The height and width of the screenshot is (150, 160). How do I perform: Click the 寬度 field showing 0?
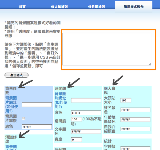(x=77, y=140)
